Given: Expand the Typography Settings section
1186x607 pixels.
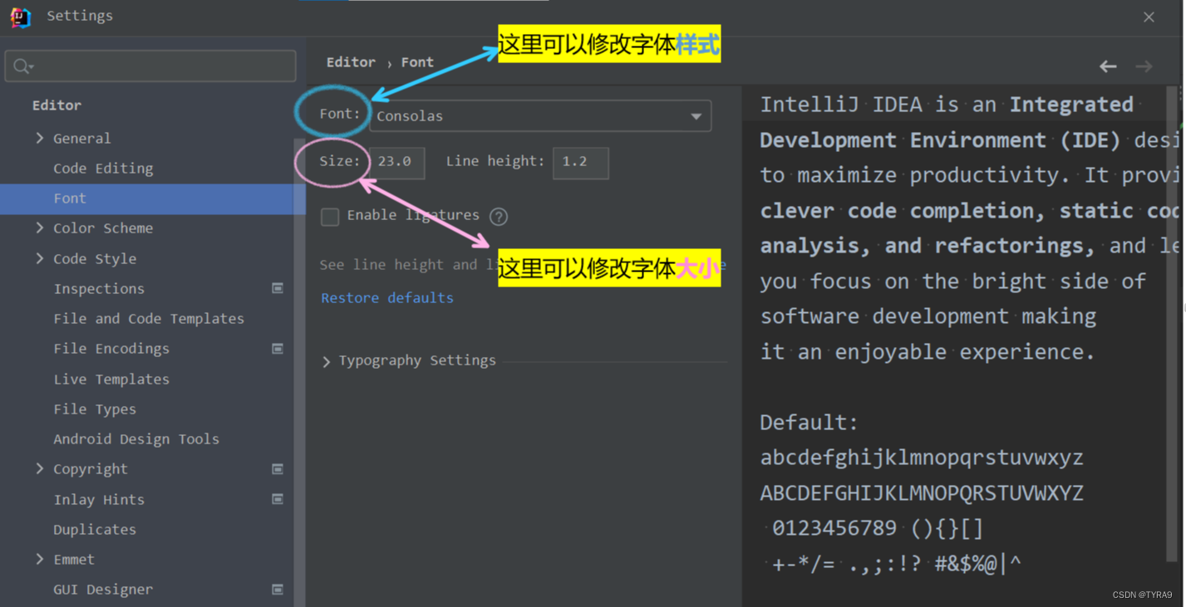Looking at the screenshot, I should (327, 362).
